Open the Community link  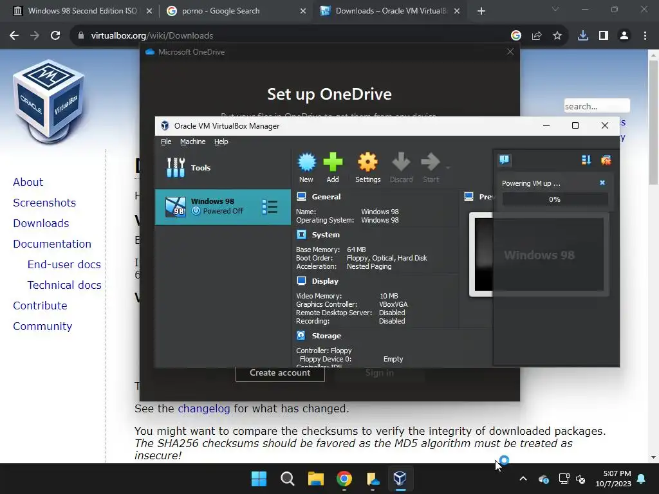pyautogui.click(x=42, y=326)
